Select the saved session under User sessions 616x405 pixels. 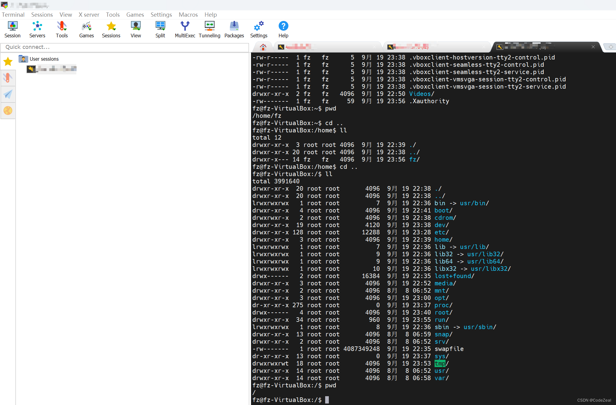(x=52, y=69)
